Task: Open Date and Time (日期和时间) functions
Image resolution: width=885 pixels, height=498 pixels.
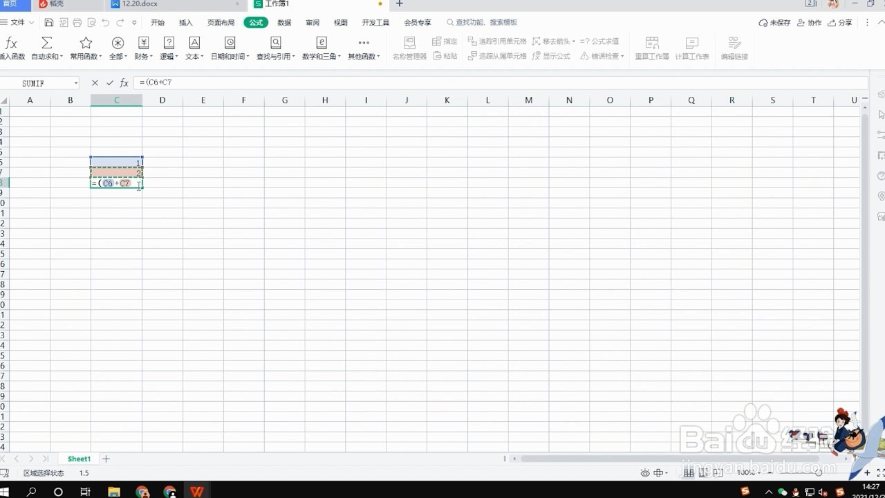Action: click(230, 43)
